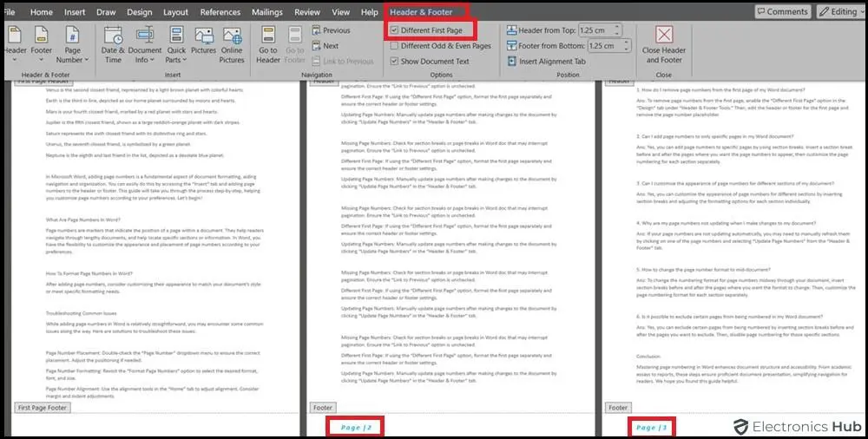Click Go to Header icon
The height and width of the screenshot is (439, 868).
pos(268,36)
